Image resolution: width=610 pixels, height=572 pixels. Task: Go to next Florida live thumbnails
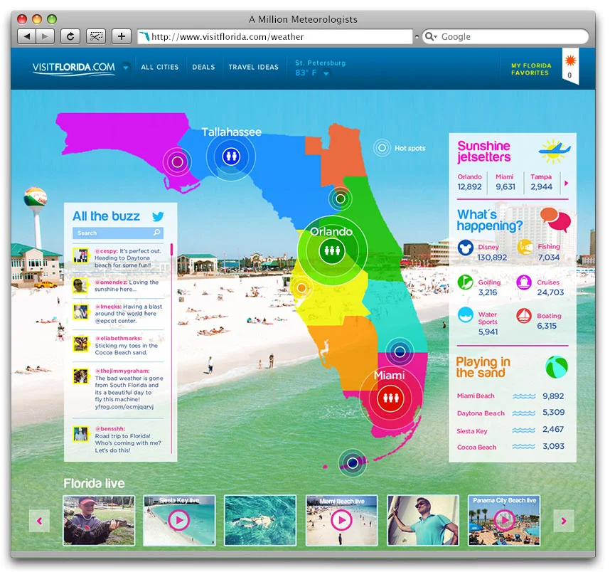(x=564, y=521)
